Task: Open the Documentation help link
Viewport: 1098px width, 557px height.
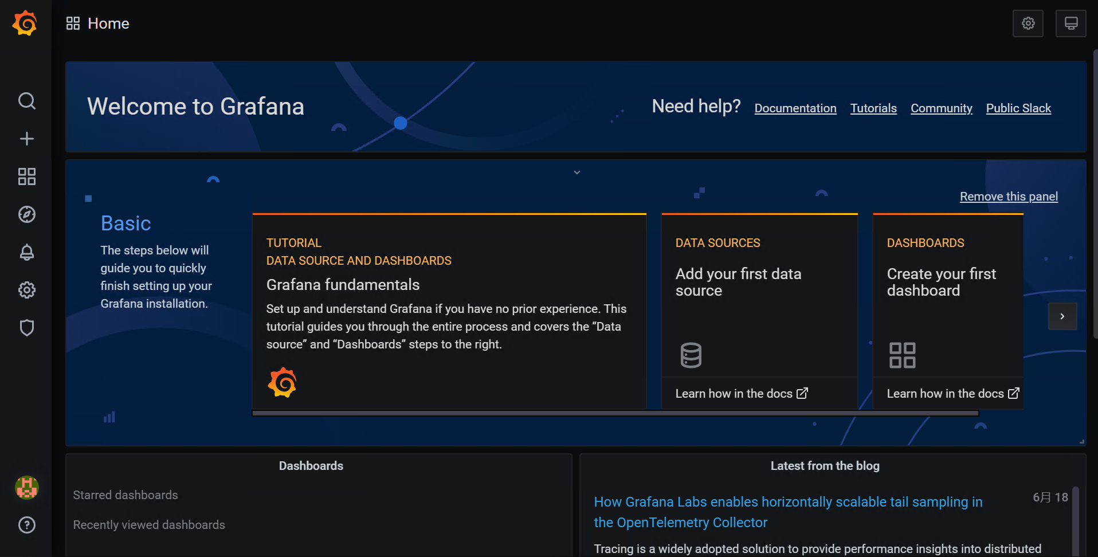Action: click(795, 108)
